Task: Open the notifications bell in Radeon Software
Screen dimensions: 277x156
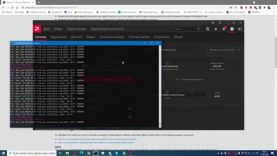Action: (224, 29)
